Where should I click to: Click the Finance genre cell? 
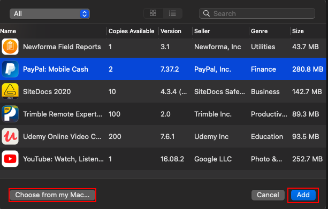pos(263,69)
